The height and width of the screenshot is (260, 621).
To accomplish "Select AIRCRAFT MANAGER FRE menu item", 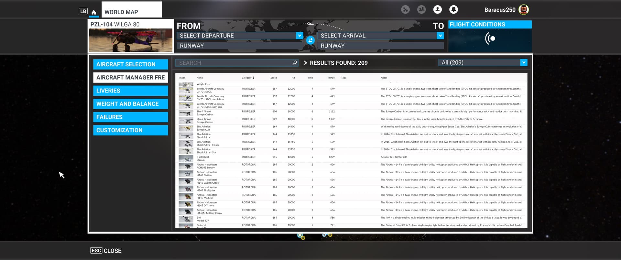I will [131, 78].
